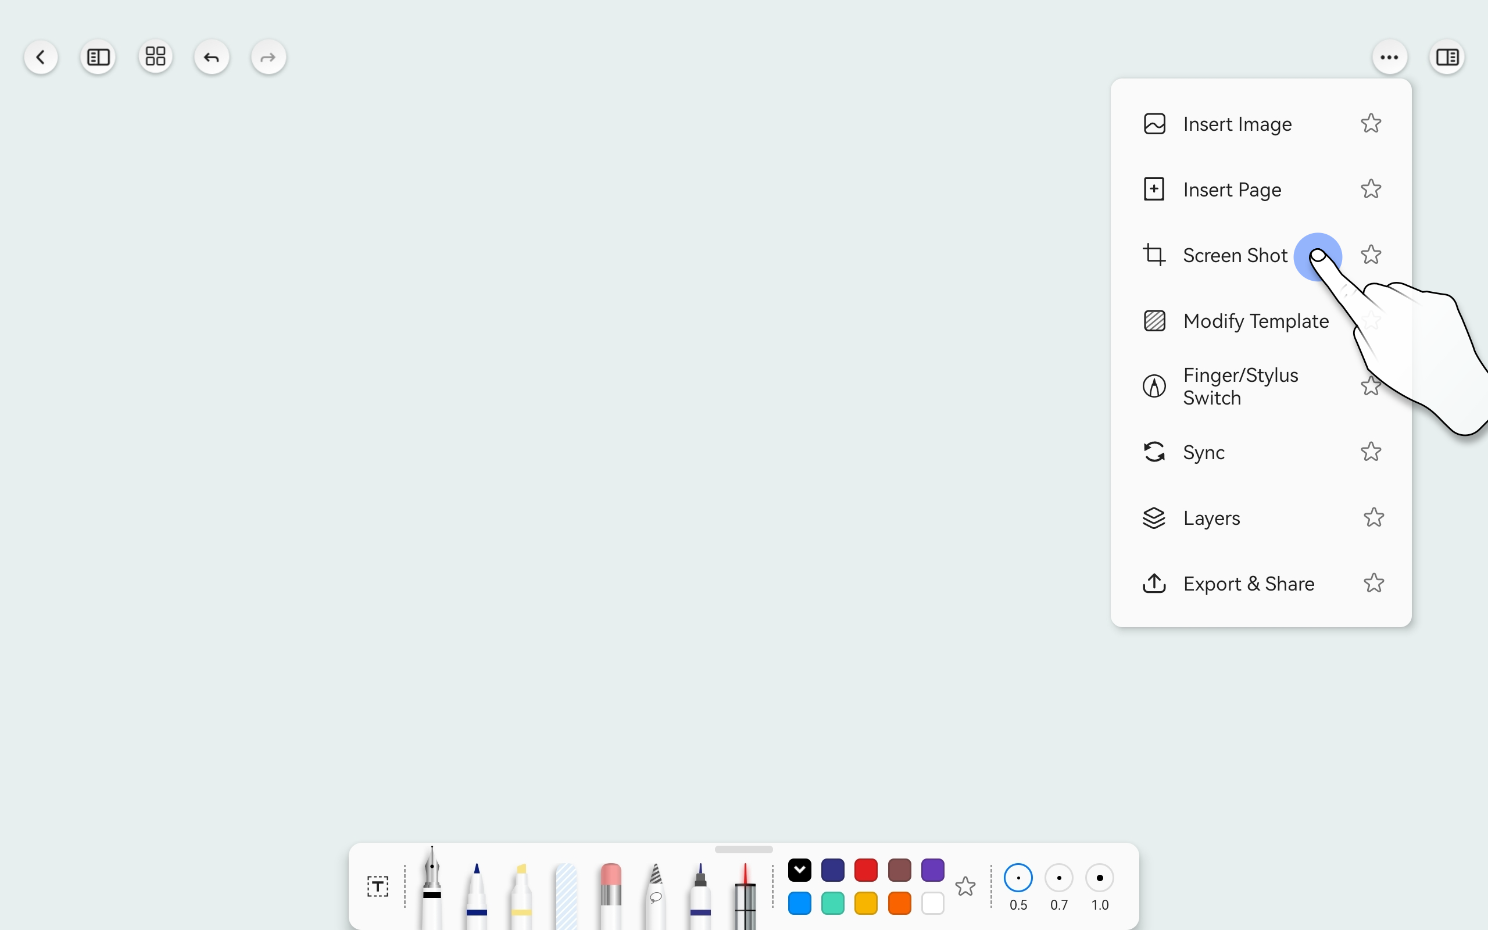Image resolution: width=1488 pixels, height=930 pixels.
Task: Toggle the right side panel view
Action: tap(1446, 57)
